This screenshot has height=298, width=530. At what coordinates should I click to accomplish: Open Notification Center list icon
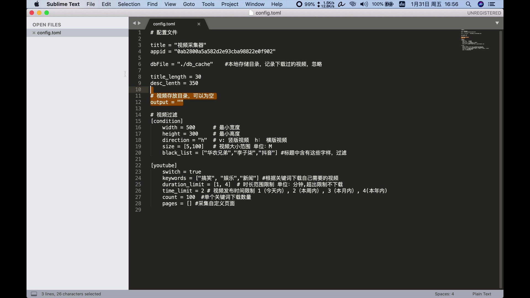492,4
